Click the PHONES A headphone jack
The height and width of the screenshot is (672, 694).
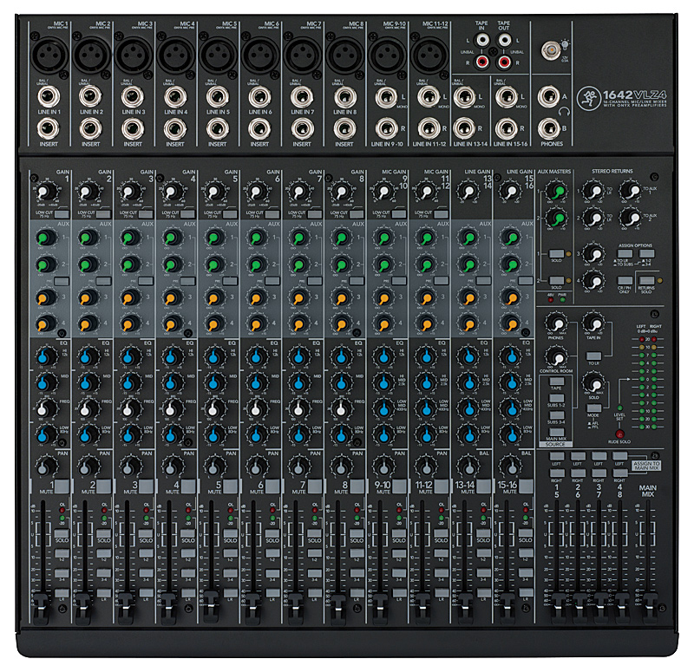(x=549, y=96)
